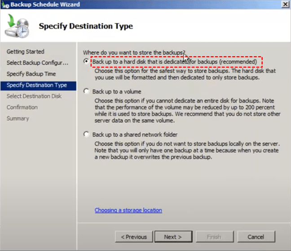The width and height of the screenshot is (291, 251).
Task: Go to Getting Started step
Action: pyautogui.click(x=25, y=52)
